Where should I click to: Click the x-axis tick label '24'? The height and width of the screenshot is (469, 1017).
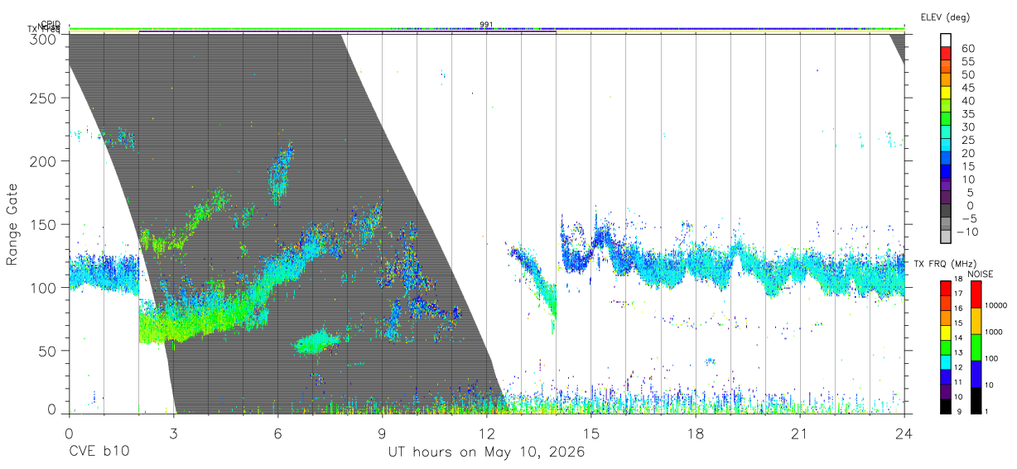coord(904,433)
